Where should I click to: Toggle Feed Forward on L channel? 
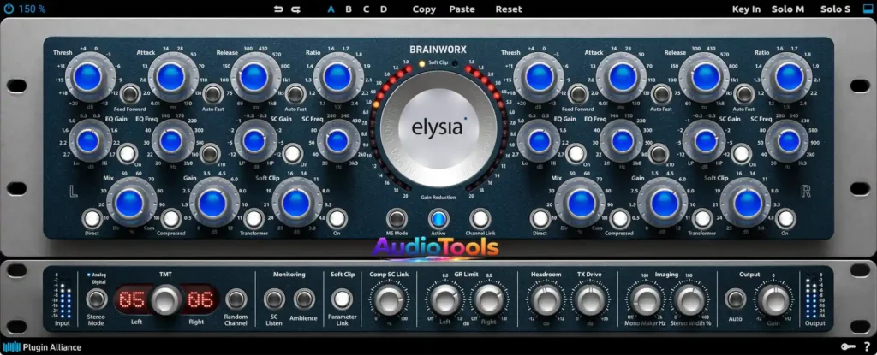tap(130, 94)
